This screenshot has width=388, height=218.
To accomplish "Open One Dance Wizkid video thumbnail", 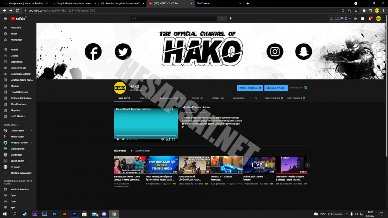I will pos(292,165).
